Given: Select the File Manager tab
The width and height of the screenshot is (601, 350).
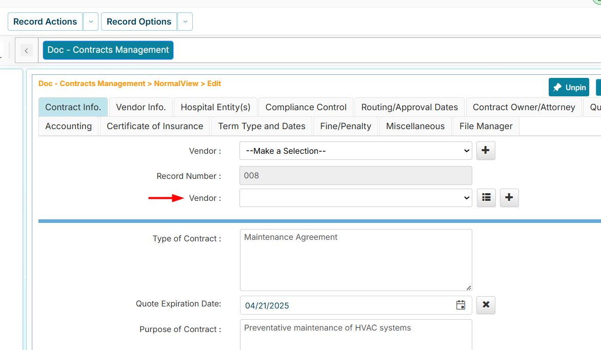Looking at the screenshot, I should pyautogui.click(x=485, y=126).
